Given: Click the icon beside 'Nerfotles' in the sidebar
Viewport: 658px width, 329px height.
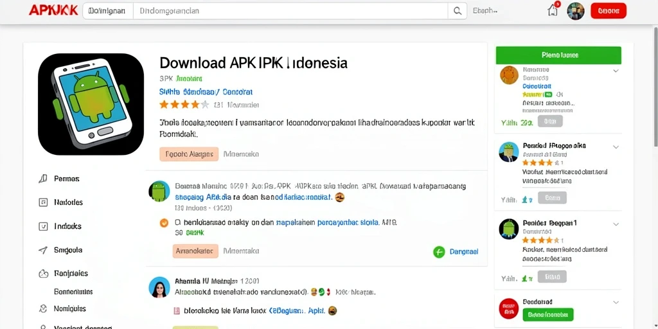Looking at the screenshot, I should tap(43, 202).
